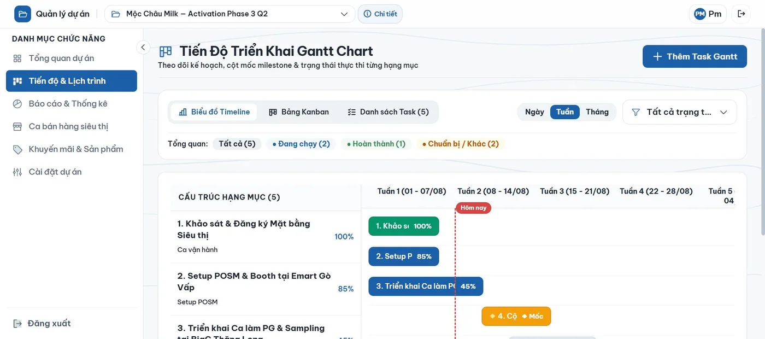Click the Tuần 1 (01 - 07/08) column header
765x339 pixels.
(412, 191)
